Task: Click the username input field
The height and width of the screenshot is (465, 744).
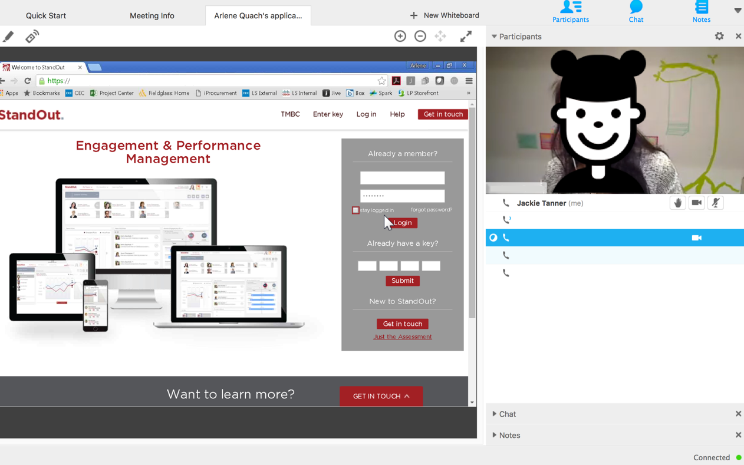Action: (403, 178)
